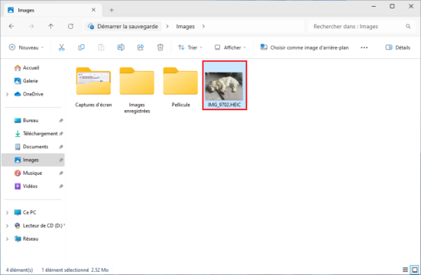
Task: Click the Refresh icon near address bar
Action: [70, 26]
